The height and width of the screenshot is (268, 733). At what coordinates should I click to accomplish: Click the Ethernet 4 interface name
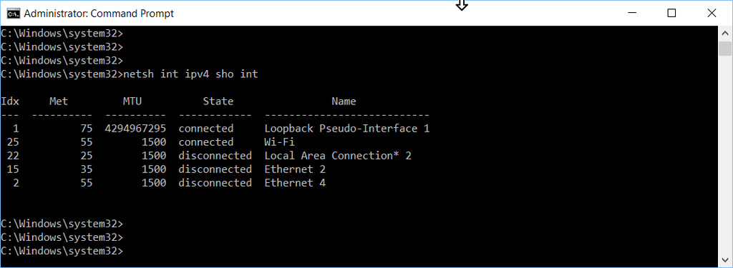coord(295,182)
